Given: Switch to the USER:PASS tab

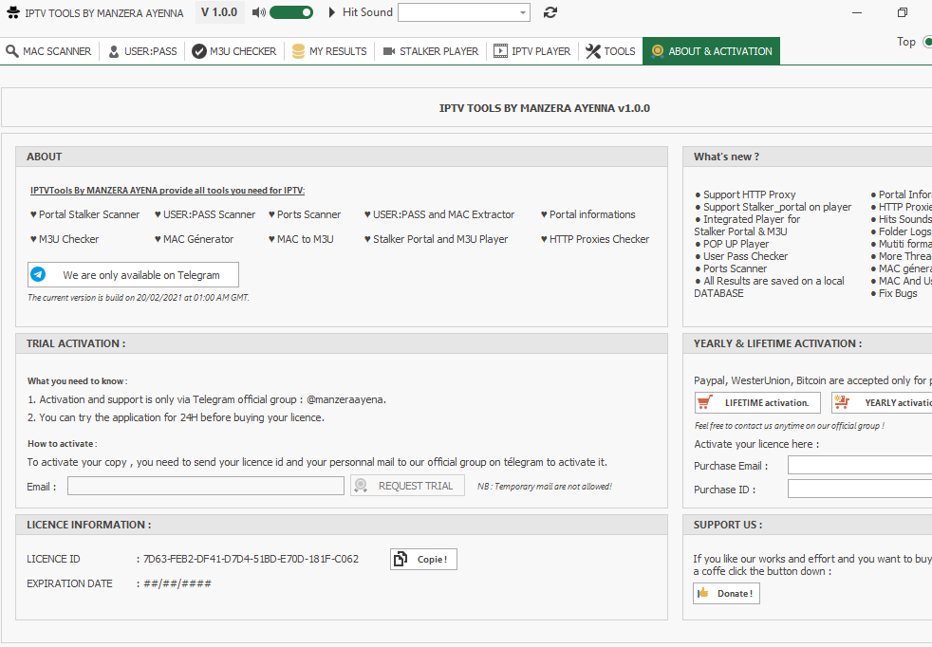Looking at the screenshot, I should click(142, 51).
